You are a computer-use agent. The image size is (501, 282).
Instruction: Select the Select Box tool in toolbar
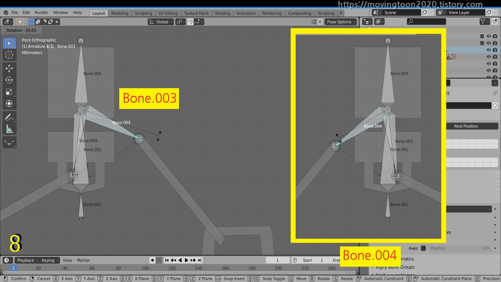[9, 43]
